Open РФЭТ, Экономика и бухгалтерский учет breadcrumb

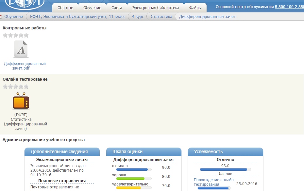coord(77,17)
